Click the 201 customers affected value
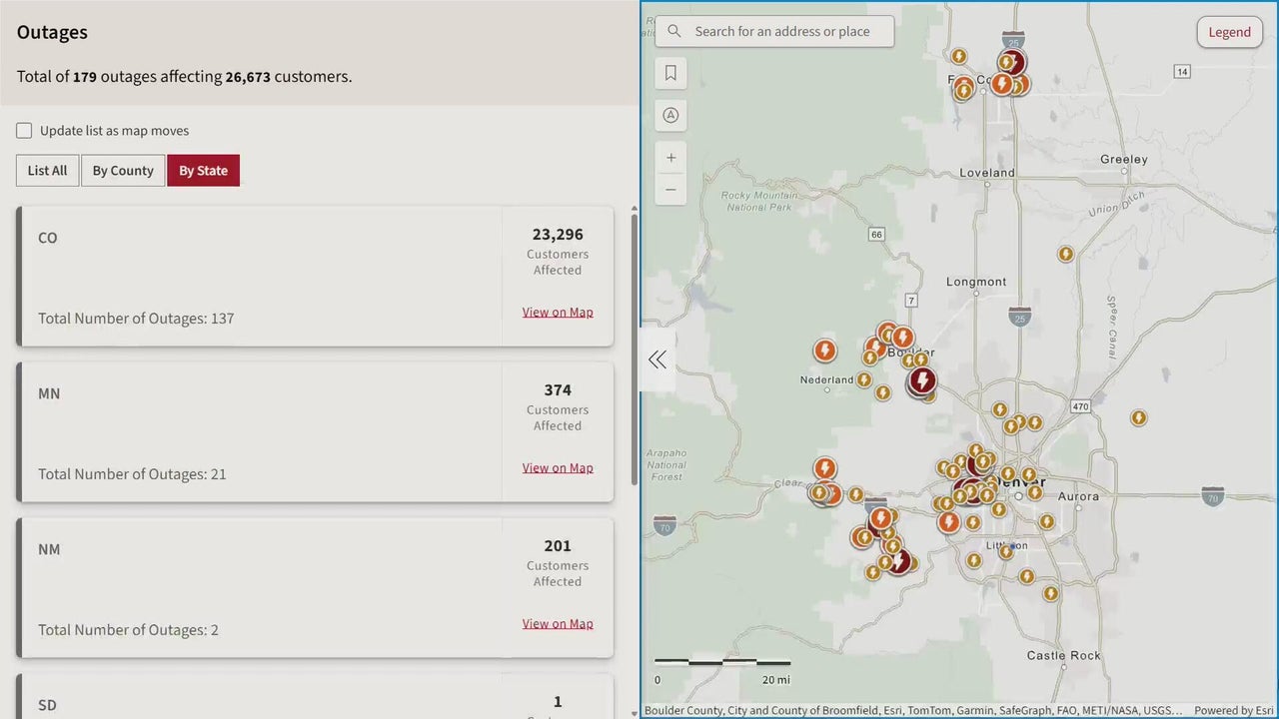Viewport: 1279px width, 719px height. point(558,546)
